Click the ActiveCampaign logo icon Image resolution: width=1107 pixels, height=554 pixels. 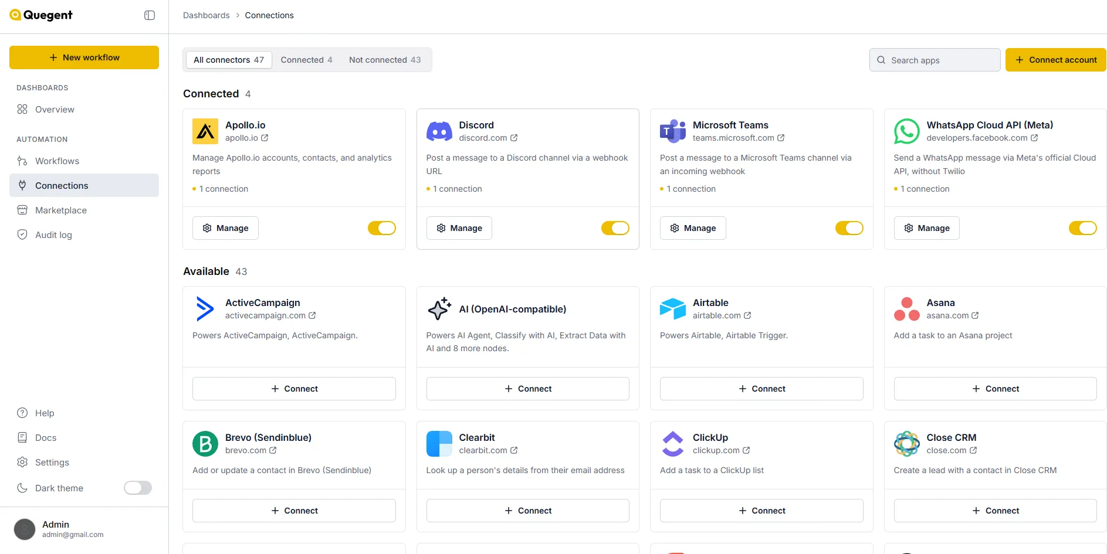pos(205,309)
